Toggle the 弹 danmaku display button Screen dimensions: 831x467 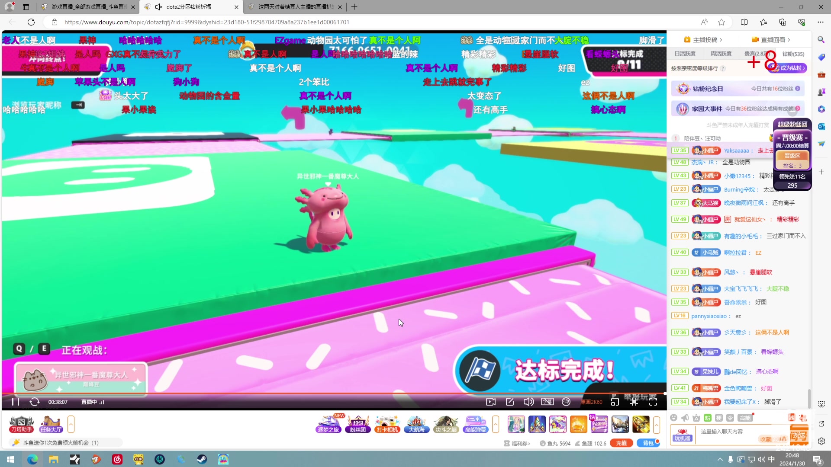(566, 402)
